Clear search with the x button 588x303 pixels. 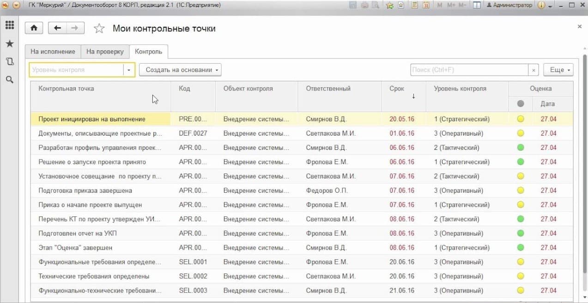(533, 70)
